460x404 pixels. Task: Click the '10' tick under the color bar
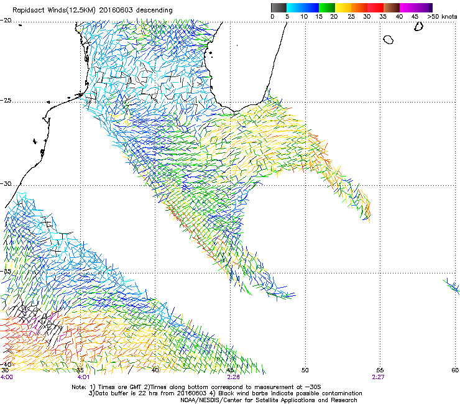[304, 17]
